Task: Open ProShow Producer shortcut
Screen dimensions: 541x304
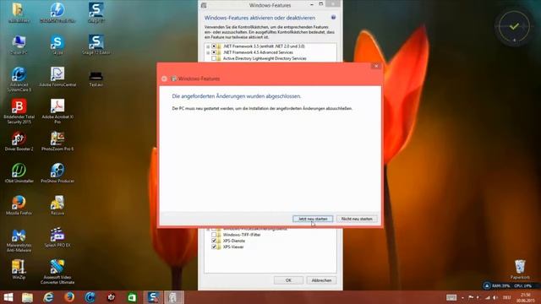Action: tap(57, 173)
